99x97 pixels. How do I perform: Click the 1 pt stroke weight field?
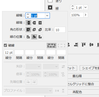[38, 16]
